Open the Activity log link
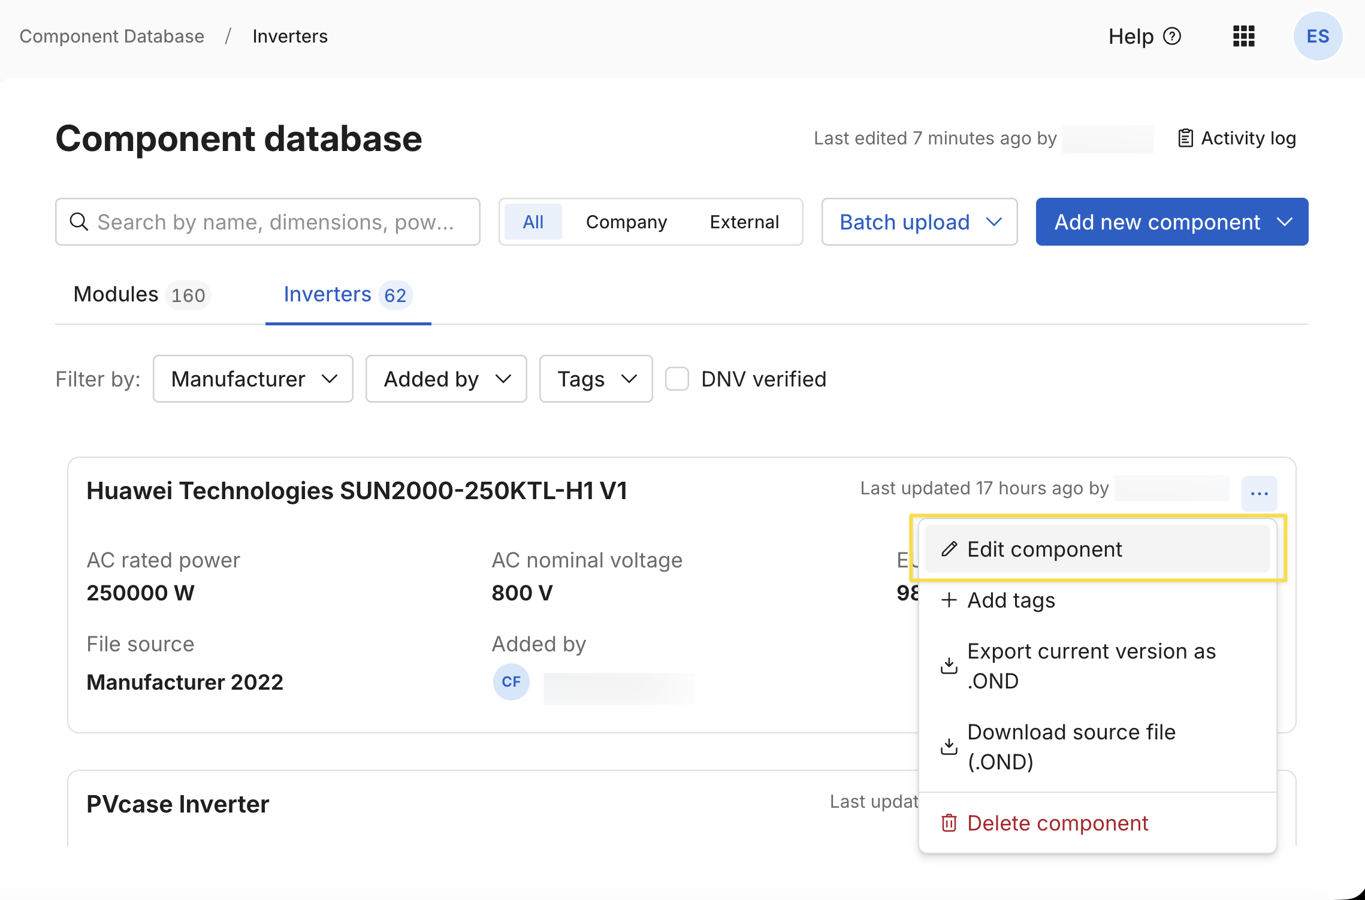This screenshot has height=900, width=1365. click(1237, 138)
